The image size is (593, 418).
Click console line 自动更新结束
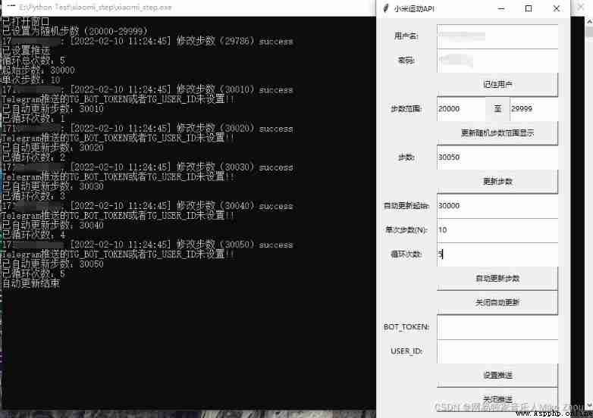click(x=31, y=283)
